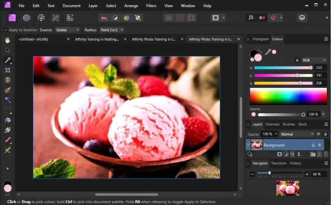This screenshot has width=331, height=205.
Task: Toggle the Background layer lock icon
Action: point(313,145)
